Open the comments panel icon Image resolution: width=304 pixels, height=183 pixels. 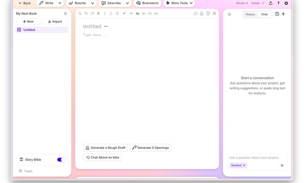coord(195,13)
